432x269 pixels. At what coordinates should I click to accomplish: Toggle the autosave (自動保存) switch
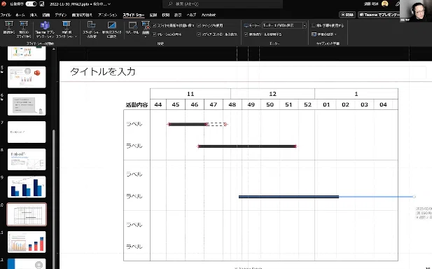[x=31, y=4]
